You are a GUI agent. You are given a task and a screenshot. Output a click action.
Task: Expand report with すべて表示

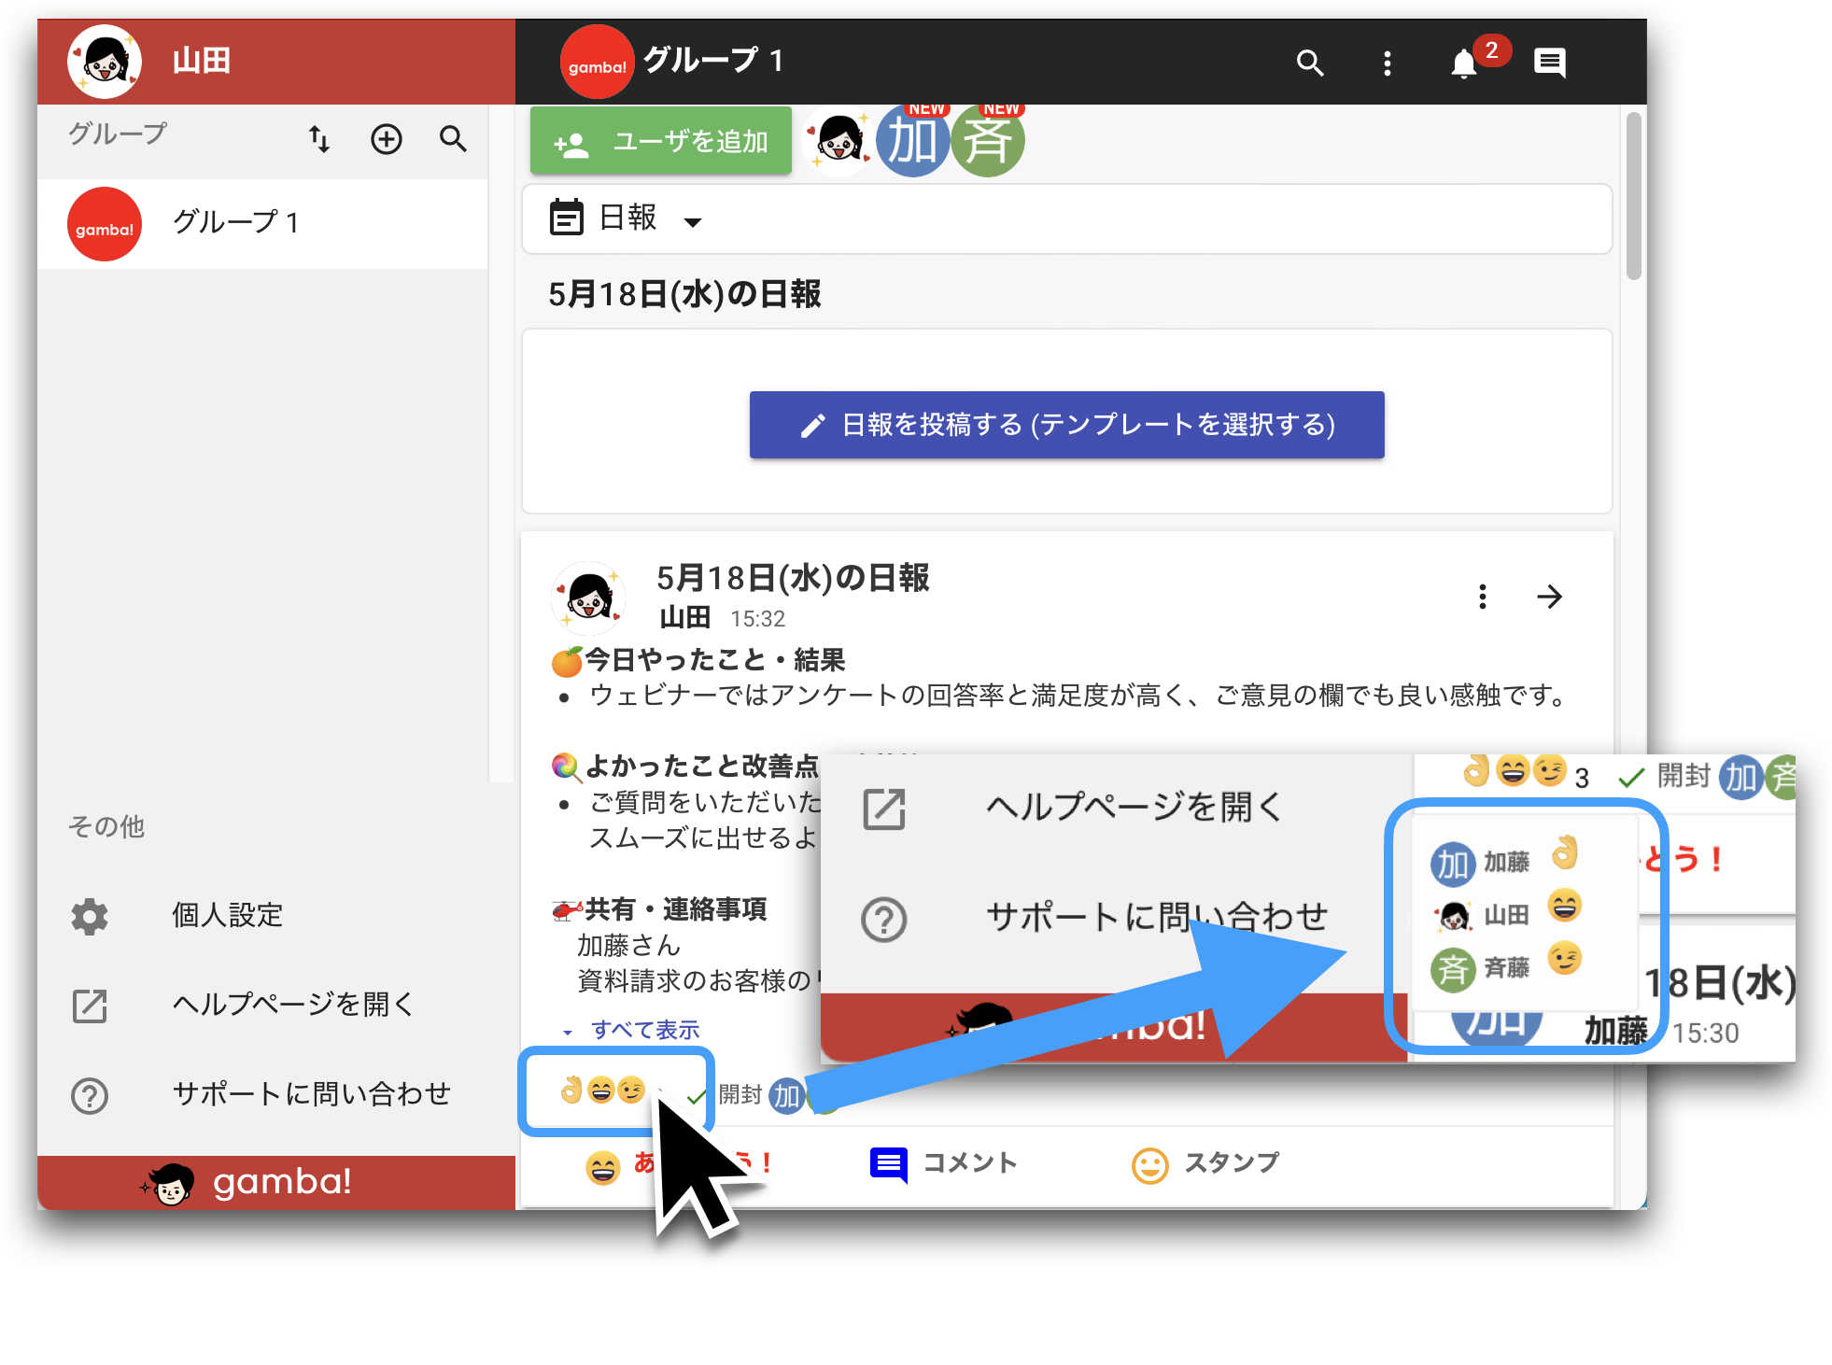coord(633,1029)
